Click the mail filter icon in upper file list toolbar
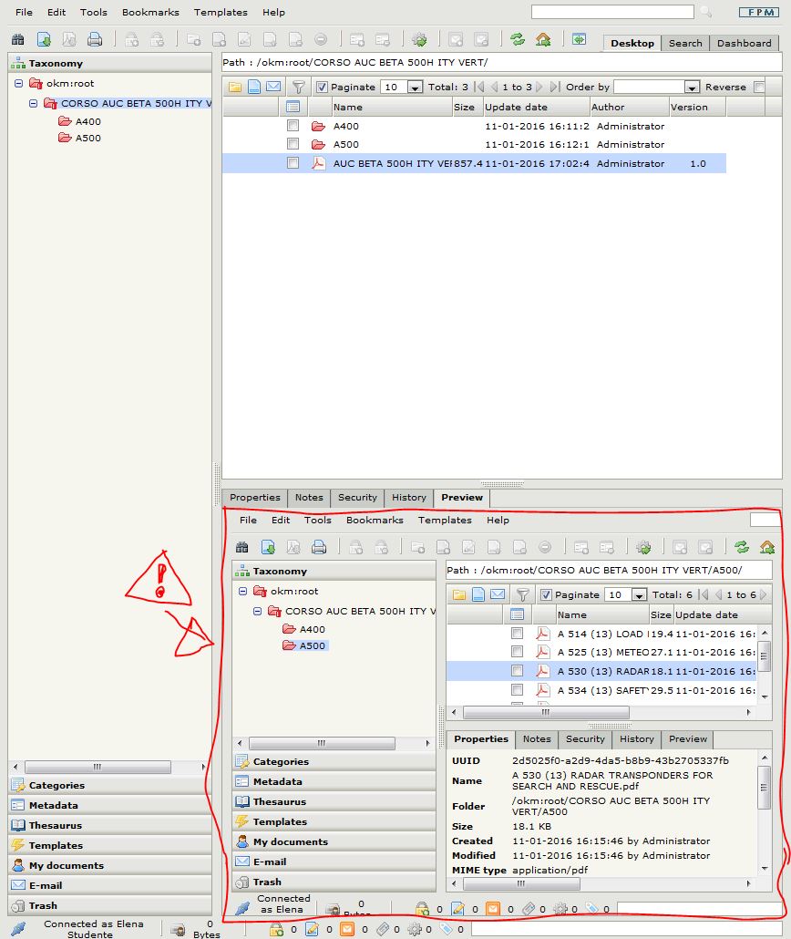Screen dimensions: 791x939 [273, 87]
